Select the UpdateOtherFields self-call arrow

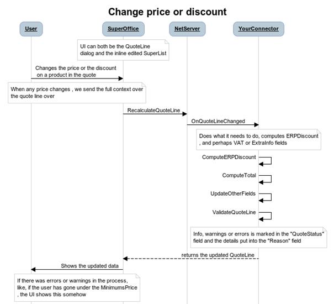(265, 197)
